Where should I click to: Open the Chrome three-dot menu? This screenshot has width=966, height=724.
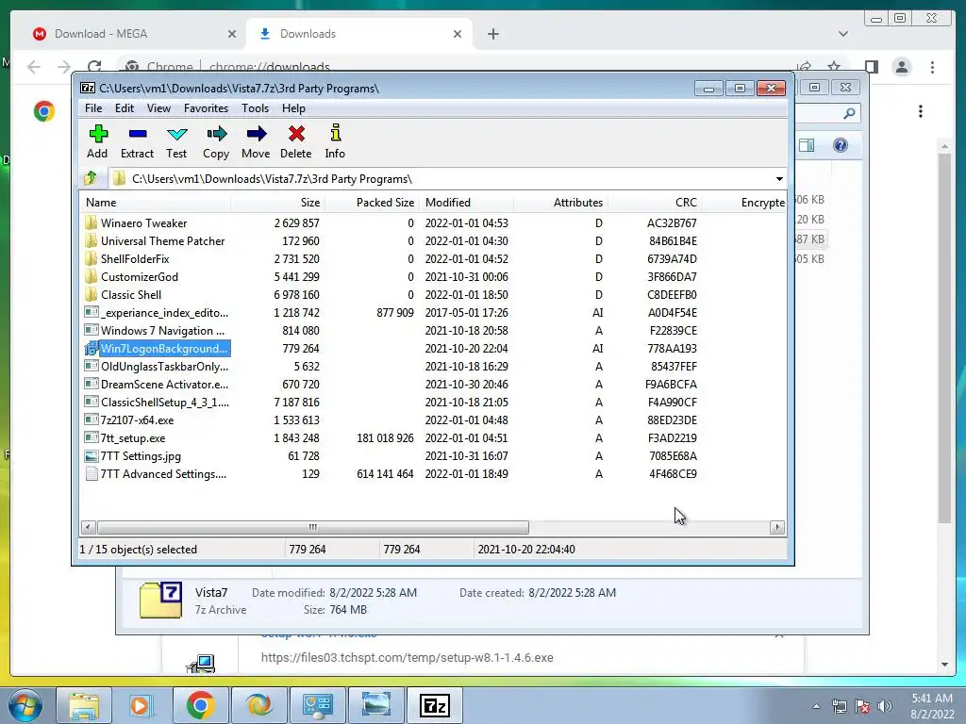[933, 67]
